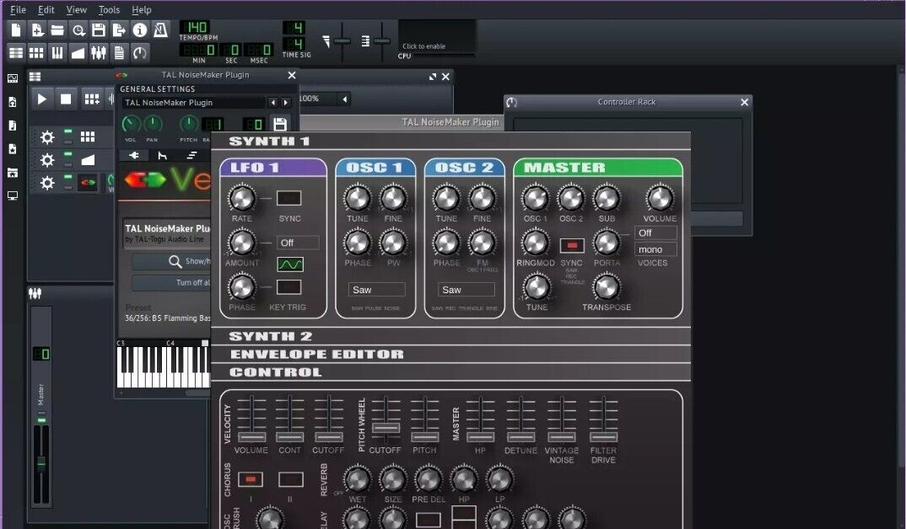Click the info help icon in toolbar
This screenshot has height=529, width=906.
point(140,30)
